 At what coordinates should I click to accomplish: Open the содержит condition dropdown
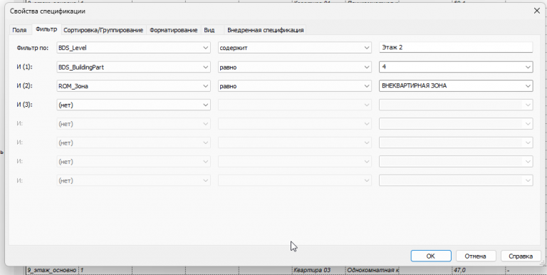[x=294, y=48]
